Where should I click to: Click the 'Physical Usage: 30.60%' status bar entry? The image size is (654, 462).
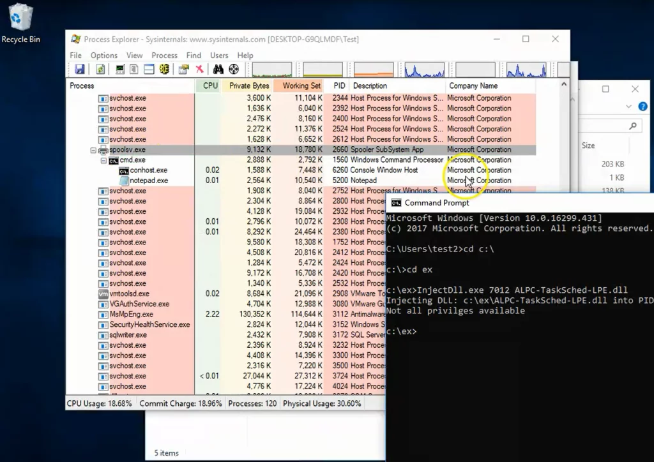(322, 404)
